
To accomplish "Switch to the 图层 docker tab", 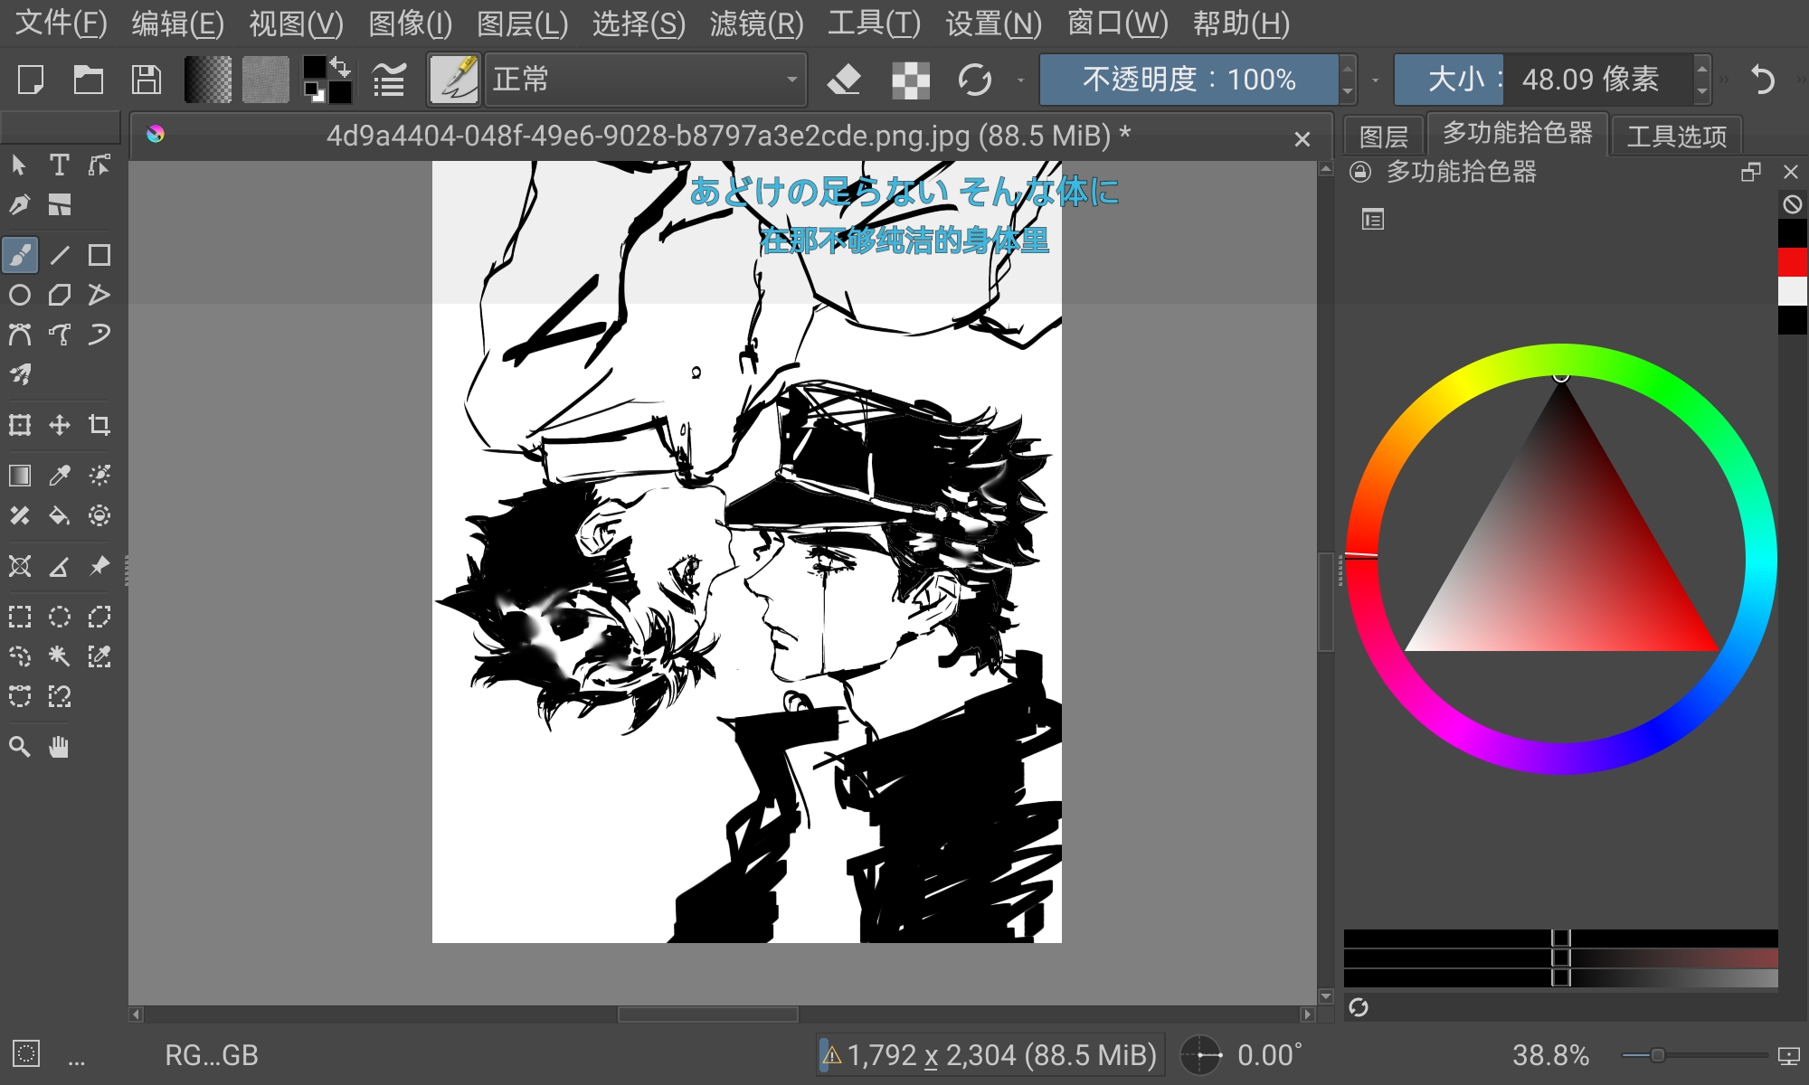I will [x=1383, y=137].
